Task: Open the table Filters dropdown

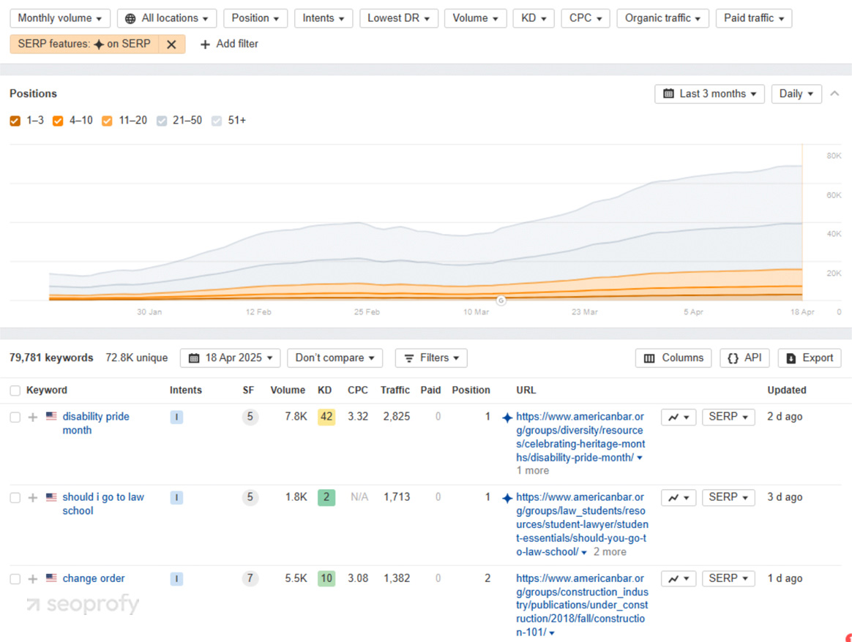Action: (431, 358)
